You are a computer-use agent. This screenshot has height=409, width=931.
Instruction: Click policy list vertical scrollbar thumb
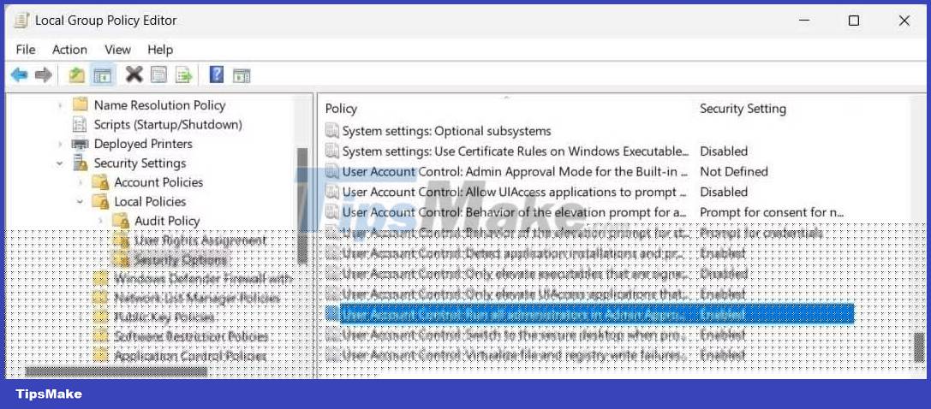coord(919,347)
